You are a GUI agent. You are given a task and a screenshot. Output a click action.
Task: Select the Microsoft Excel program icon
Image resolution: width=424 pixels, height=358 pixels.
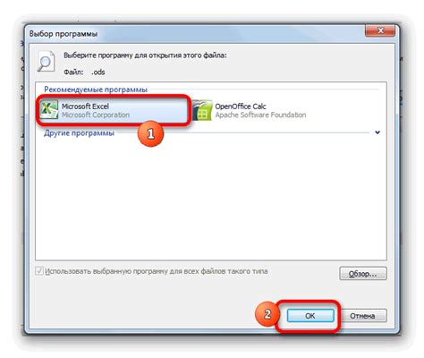tap(49, 110)
